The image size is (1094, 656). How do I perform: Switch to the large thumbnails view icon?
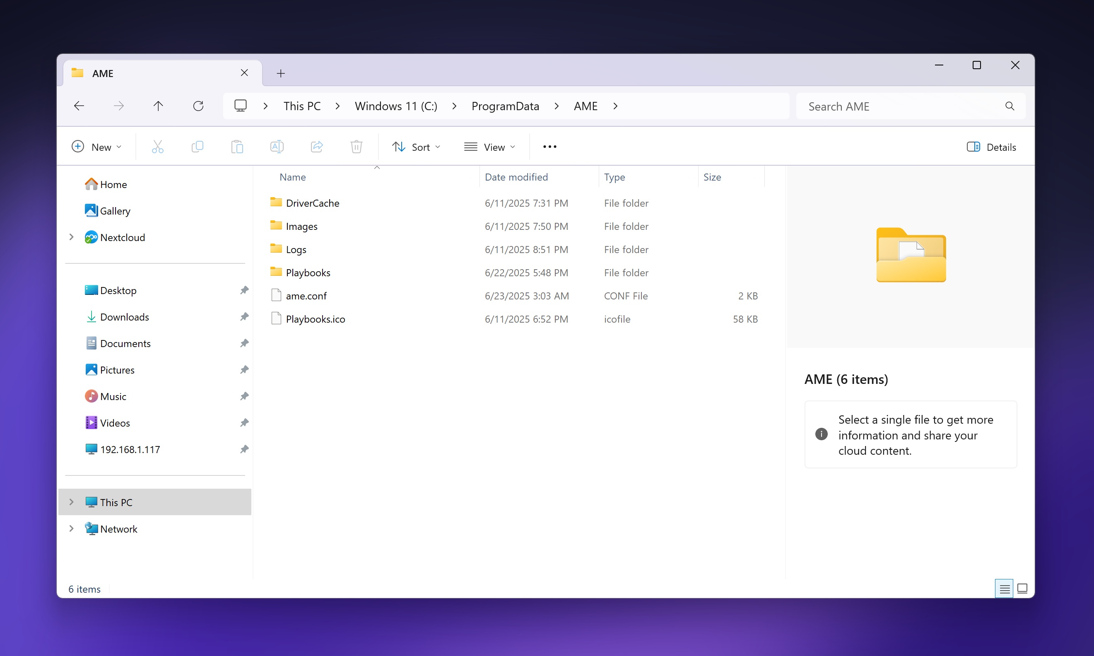[x=1022, y=589]
